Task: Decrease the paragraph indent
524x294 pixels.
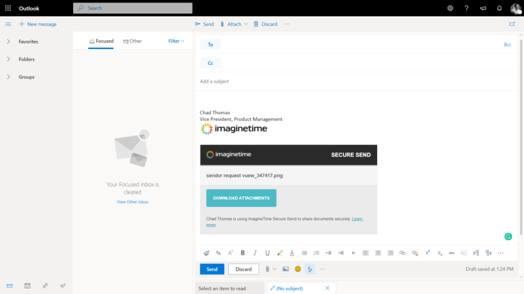Action: 329,253
